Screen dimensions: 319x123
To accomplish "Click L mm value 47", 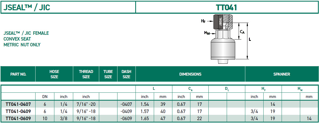I will pos(163,119).
